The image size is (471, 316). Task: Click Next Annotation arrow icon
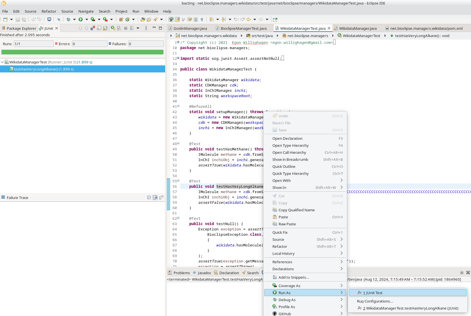[x=211, y=20]
